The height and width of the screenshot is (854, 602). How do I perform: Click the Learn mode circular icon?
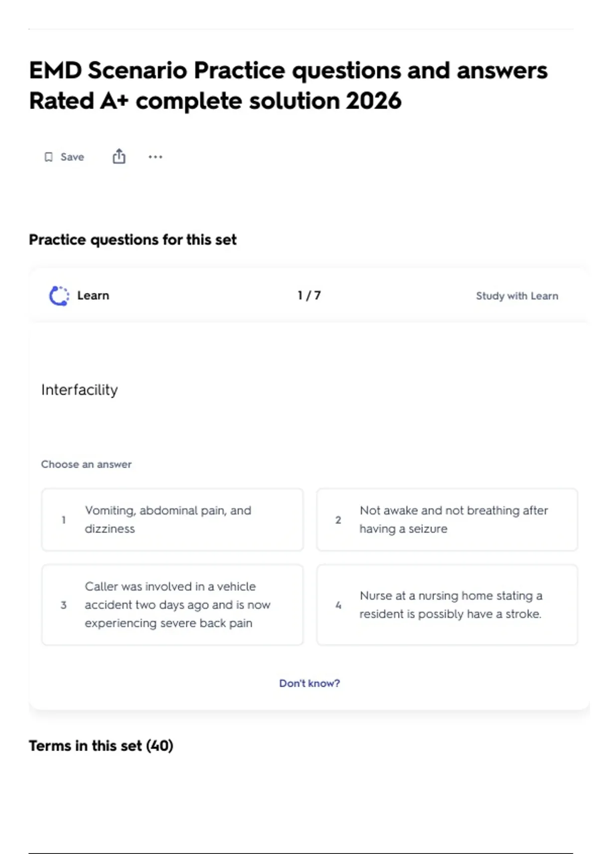(x=59, y=295)
